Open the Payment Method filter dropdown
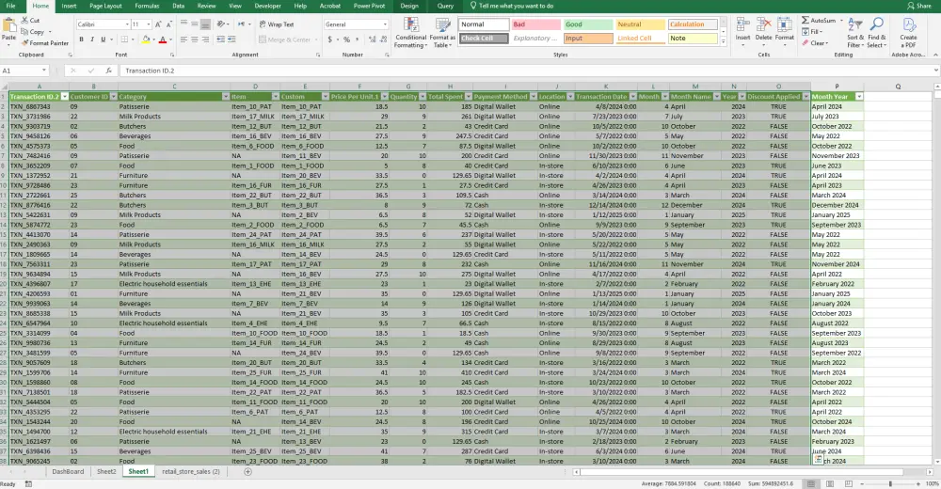 pyautogui.click(x=533, y=97)
